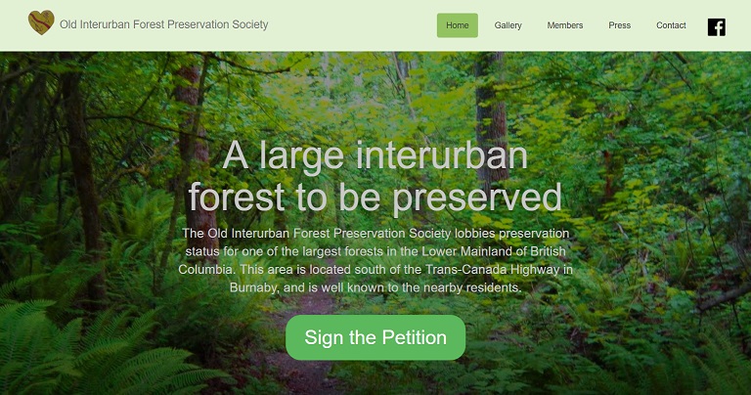The height and width of the screenshot is (395, 751).
Task: Open the Press section
Action: 619,25
